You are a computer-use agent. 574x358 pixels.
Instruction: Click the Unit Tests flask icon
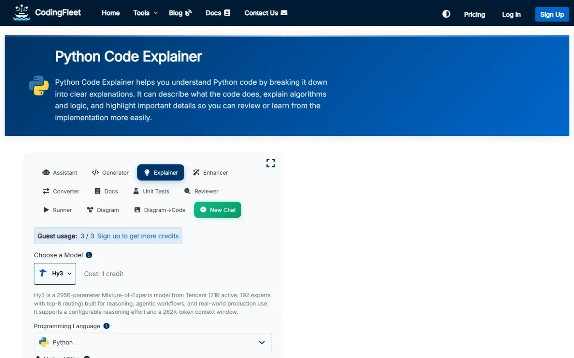click(136, 191)
